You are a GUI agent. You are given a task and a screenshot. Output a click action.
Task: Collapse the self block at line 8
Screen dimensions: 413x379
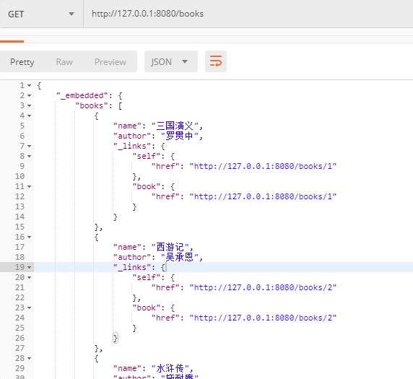29,156
